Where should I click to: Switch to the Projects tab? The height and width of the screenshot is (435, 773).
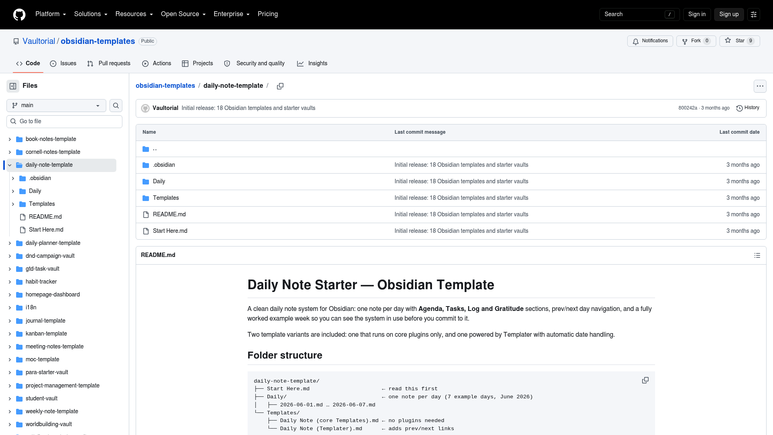pyautogui.click(x=197, y=64)
